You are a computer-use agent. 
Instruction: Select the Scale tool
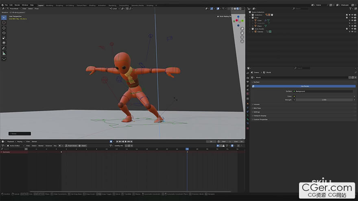4,38
